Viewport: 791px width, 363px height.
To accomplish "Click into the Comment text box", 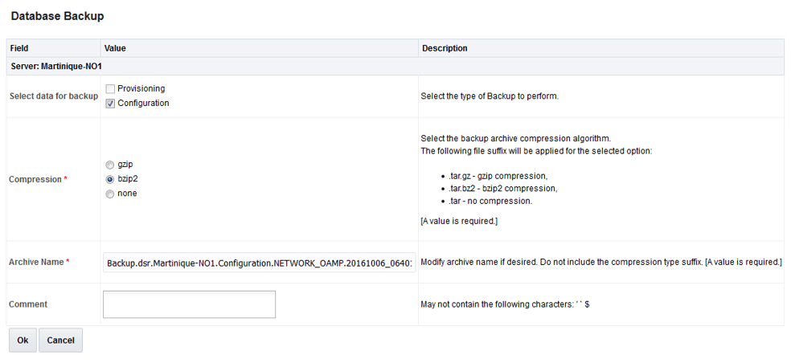I will tap(189, 304).
